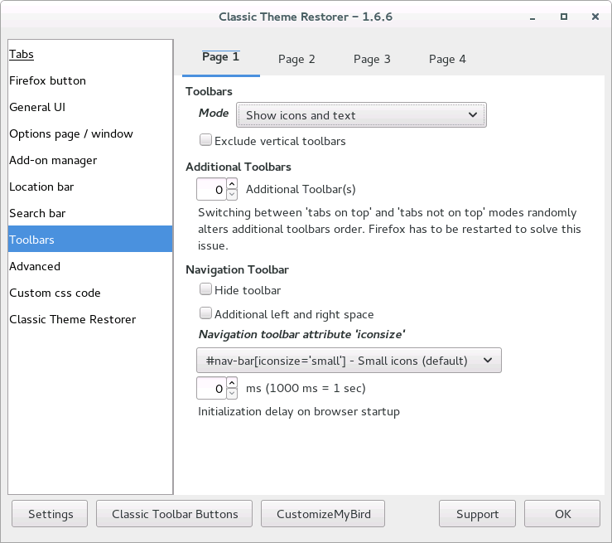Toggle the Hide toolbar checkbox
The width and height of the screenshot is (612, 543).
tap(205, 289)
